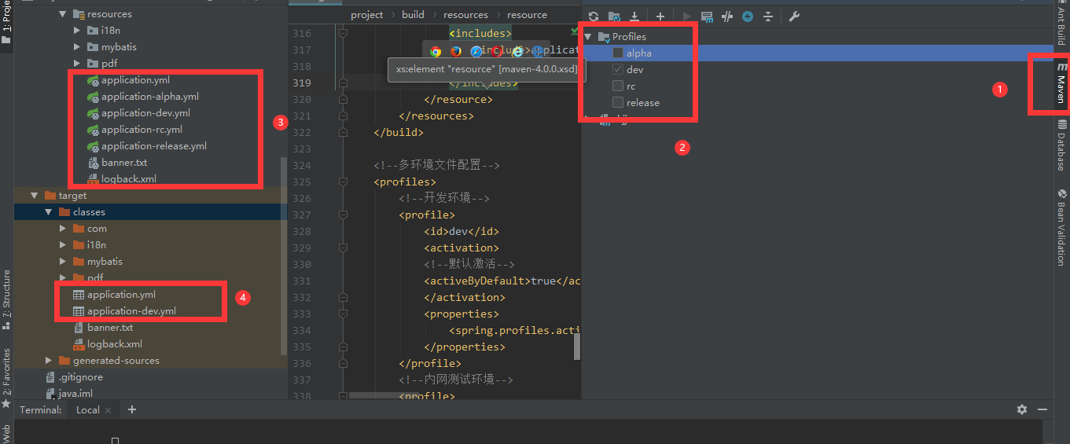Collapse the Profiles node in Maven panel
Image resolution: width=1070 pixels, height=444 pixels.
[x=588, y=37]
